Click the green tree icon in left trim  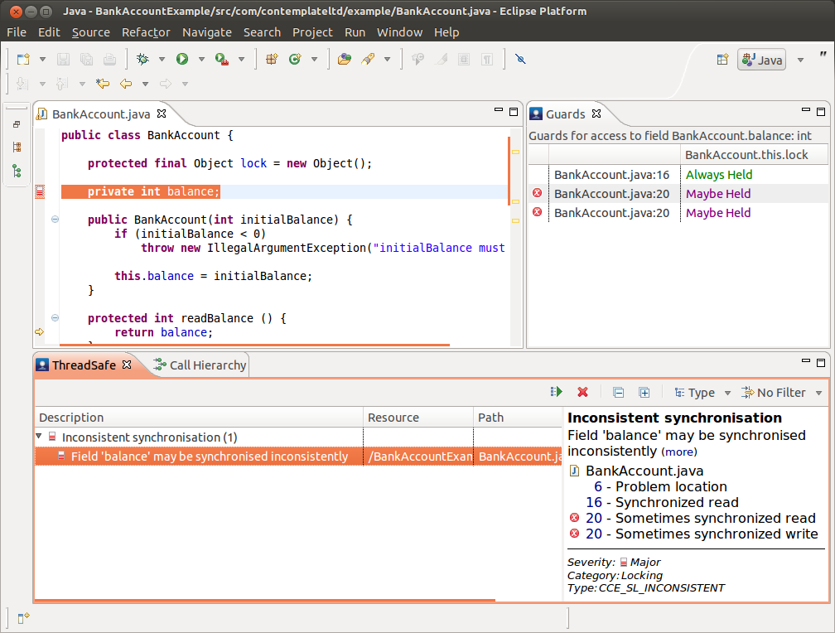click(x=17, y=171)
